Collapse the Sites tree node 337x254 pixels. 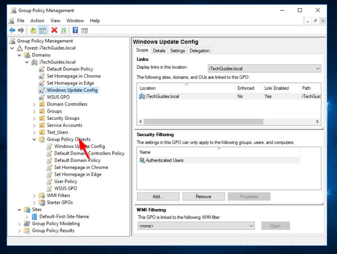19,210
